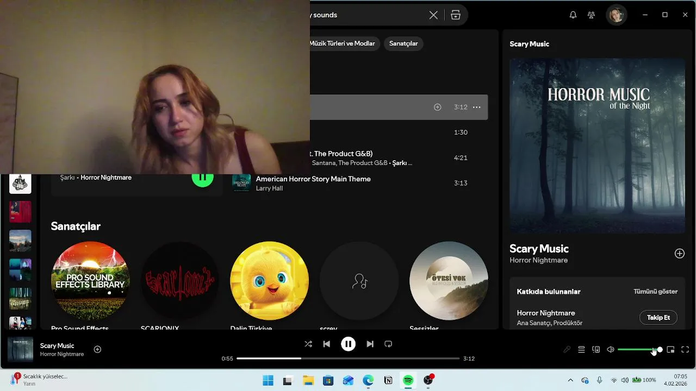The width and height of the screenshot is (696, 391).
Task: Open the screv artist placeholder image
Action: coord(359,281)
